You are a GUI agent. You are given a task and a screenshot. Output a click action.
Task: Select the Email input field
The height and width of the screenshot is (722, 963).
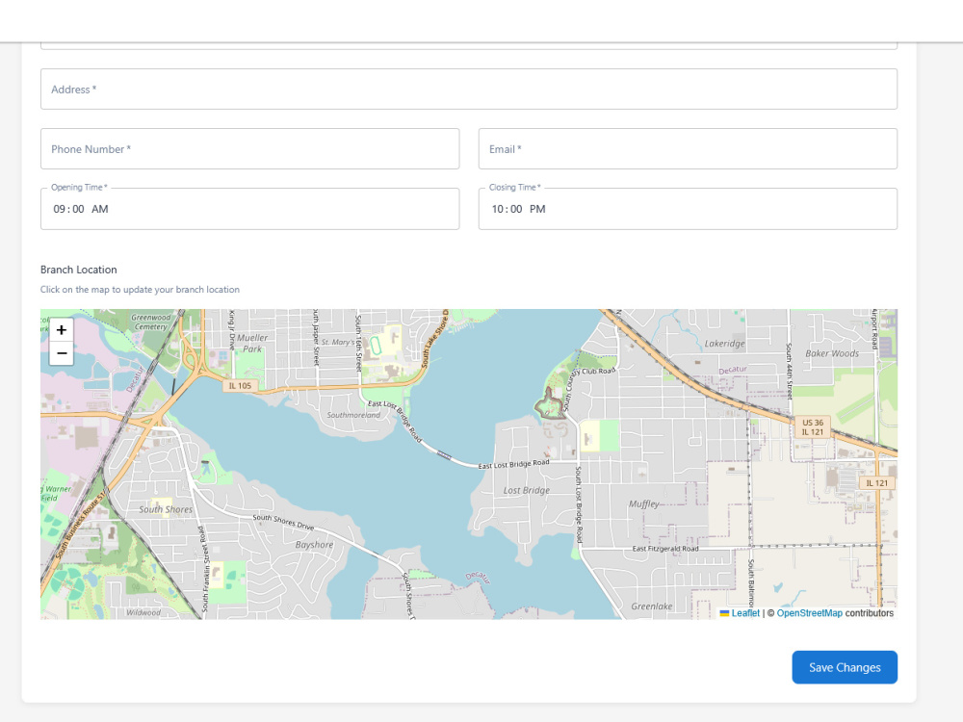(688, 148)
